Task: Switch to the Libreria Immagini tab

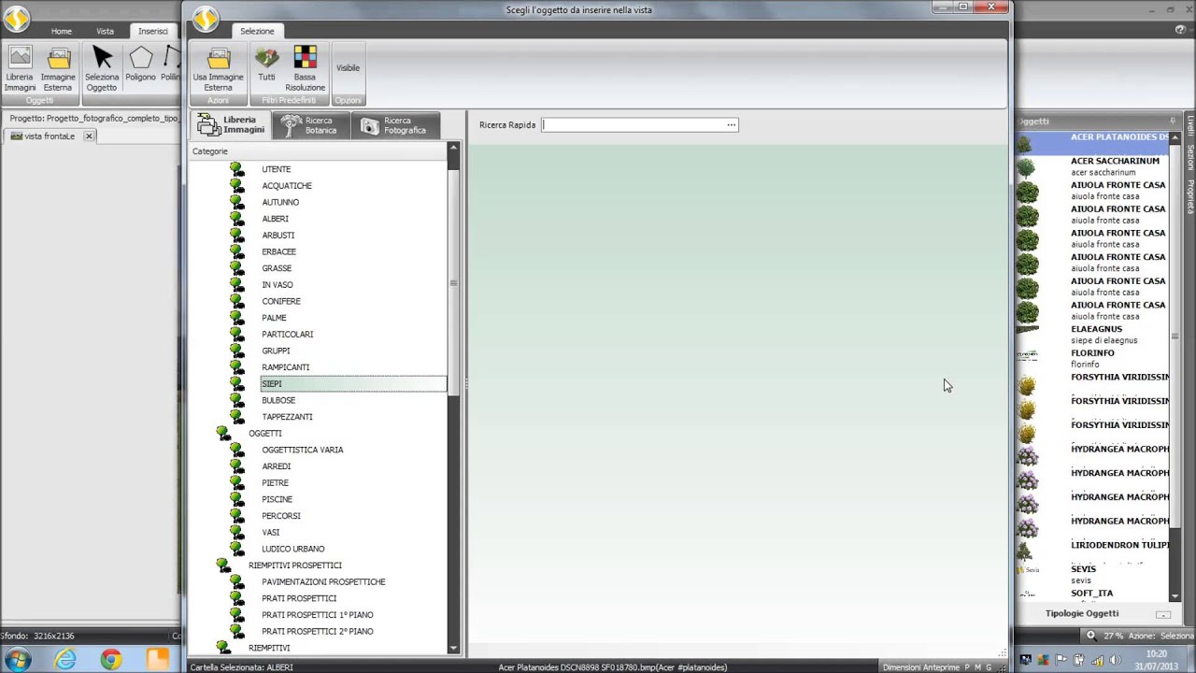Action: (231, 125)
